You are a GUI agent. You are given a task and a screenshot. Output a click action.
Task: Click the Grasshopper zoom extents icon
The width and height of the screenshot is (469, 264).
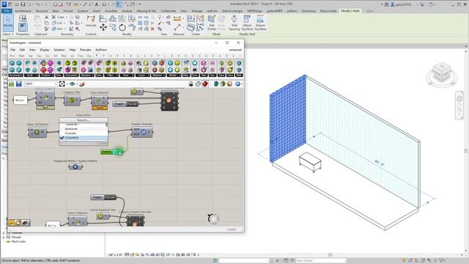[62, 84]
